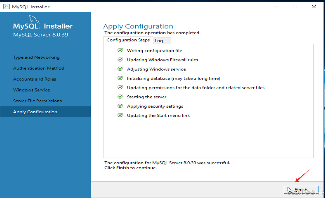Click 'MySQL Server 8.0.39' sidebar label
The image size is (325, 198).
tap(41, 35)
